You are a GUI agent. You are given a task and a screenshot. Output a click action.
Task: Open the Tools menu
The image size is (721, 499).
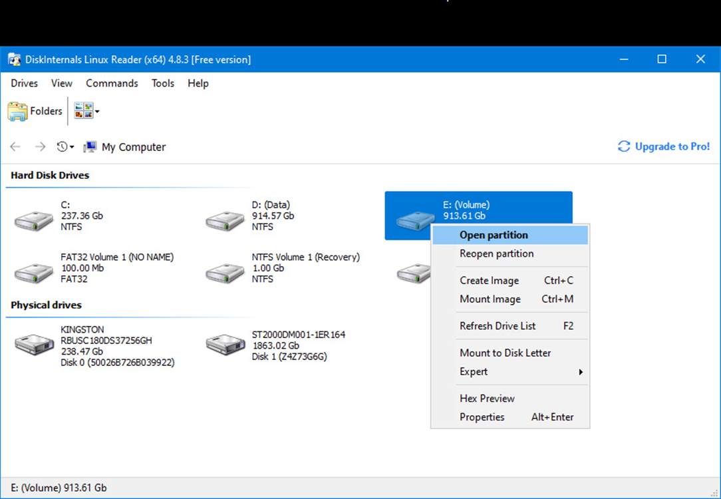[163, 83]
